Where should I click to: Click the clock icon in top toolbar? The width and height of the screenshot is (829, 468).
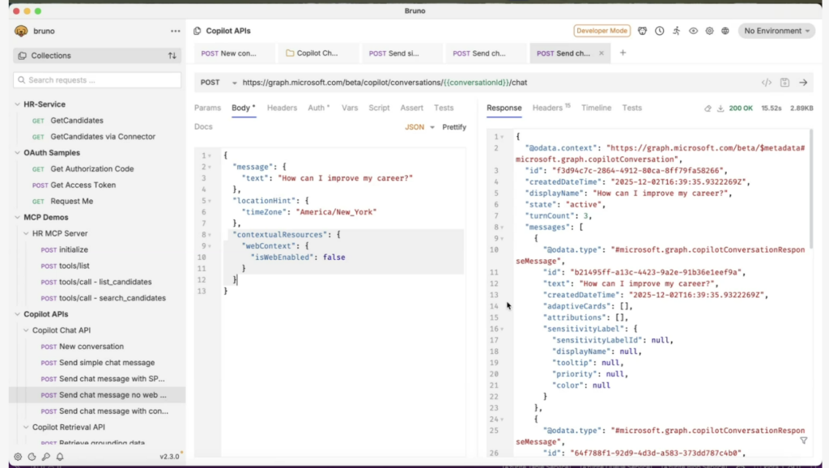pyautogui.click(x=659, y=31)
